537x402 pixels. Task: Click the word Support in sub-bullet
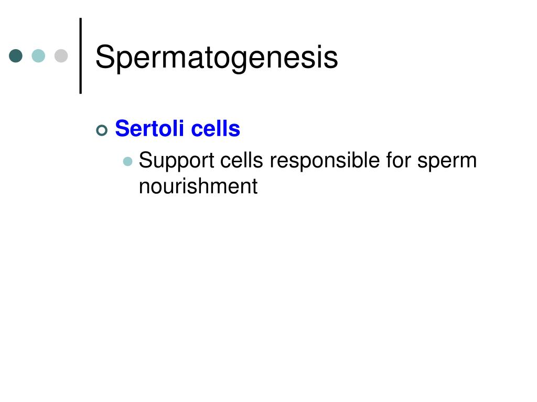(x=177, y=160)
